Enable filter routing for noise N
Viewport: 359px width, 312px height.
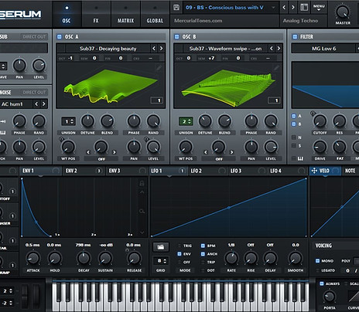click(x=293, y=137)
